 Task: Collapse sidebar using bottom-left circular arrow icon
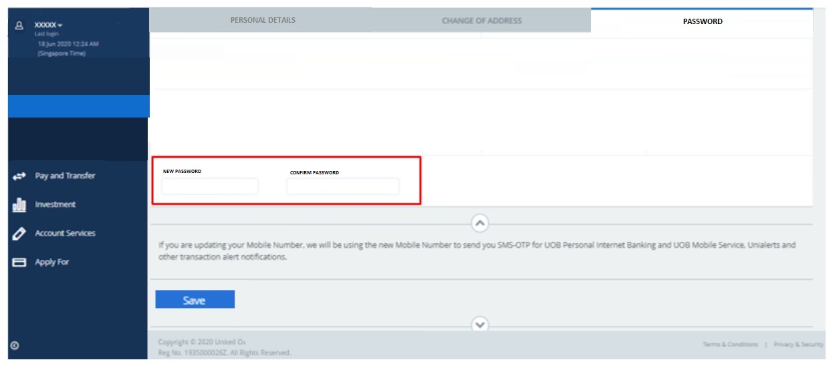15,345
